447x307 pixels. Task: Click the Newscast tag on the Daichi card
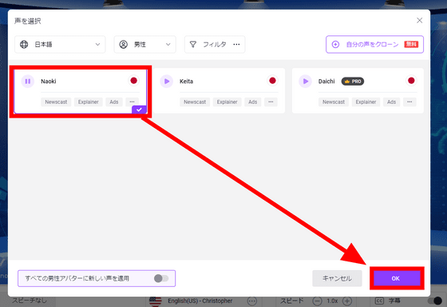tap(334, 102)
